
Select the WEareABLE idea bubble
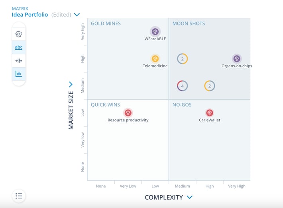click(155, 31)
